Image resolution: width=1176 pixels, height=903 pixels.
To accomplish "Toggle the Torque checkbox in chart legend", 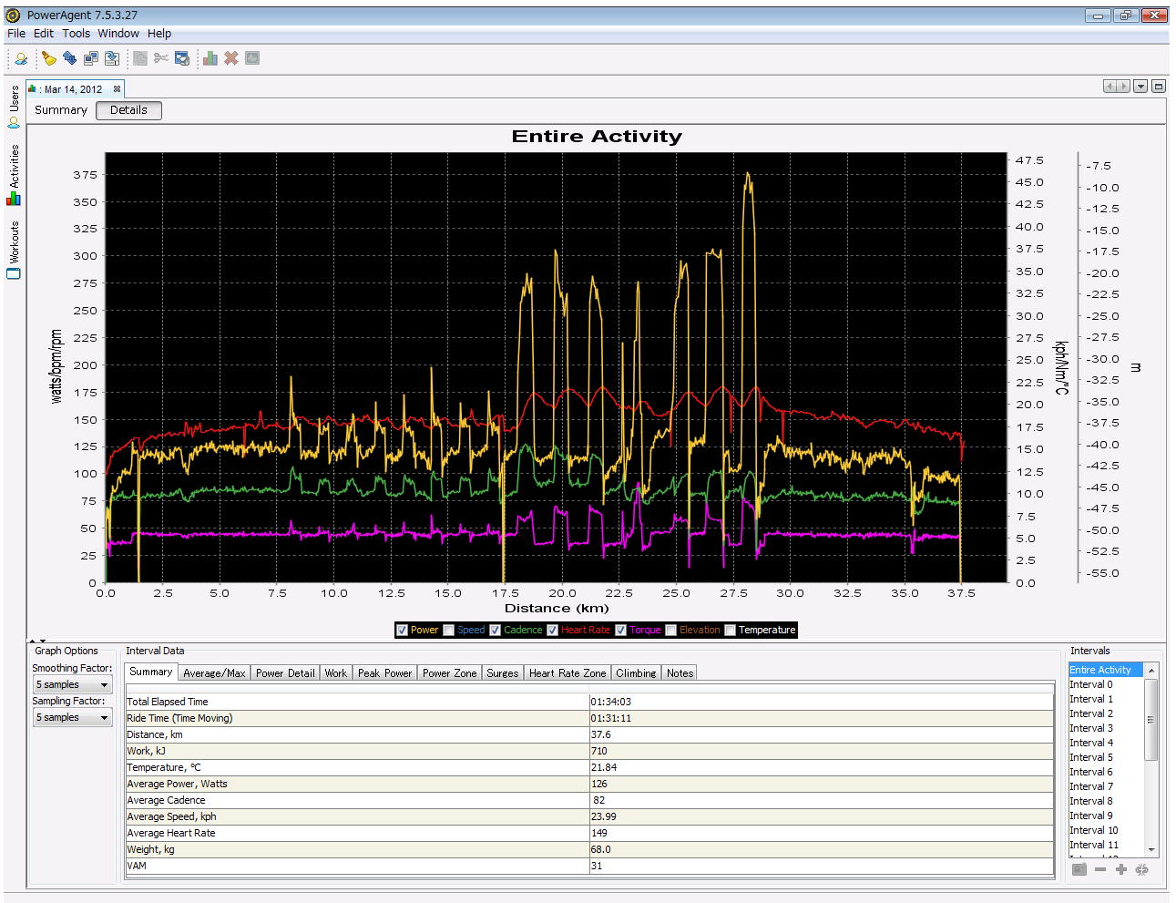I will 621,630.
